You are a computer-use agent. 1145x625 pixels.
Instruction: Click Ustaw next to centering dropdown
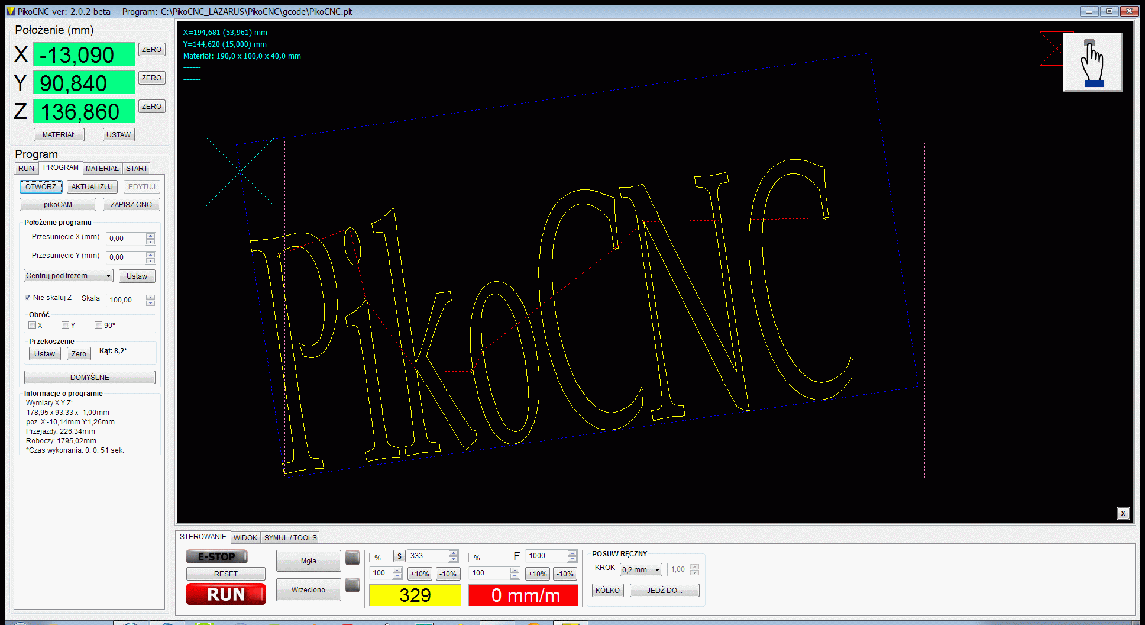(137, 276)
